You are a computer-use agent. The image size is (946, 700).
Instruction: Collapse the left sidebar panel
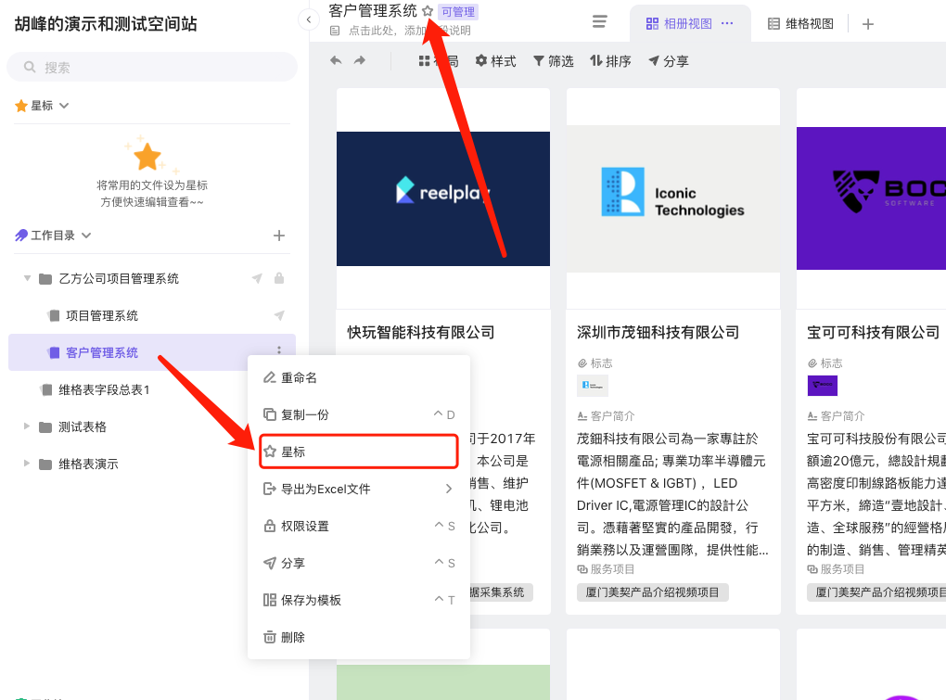pos(308,19)
